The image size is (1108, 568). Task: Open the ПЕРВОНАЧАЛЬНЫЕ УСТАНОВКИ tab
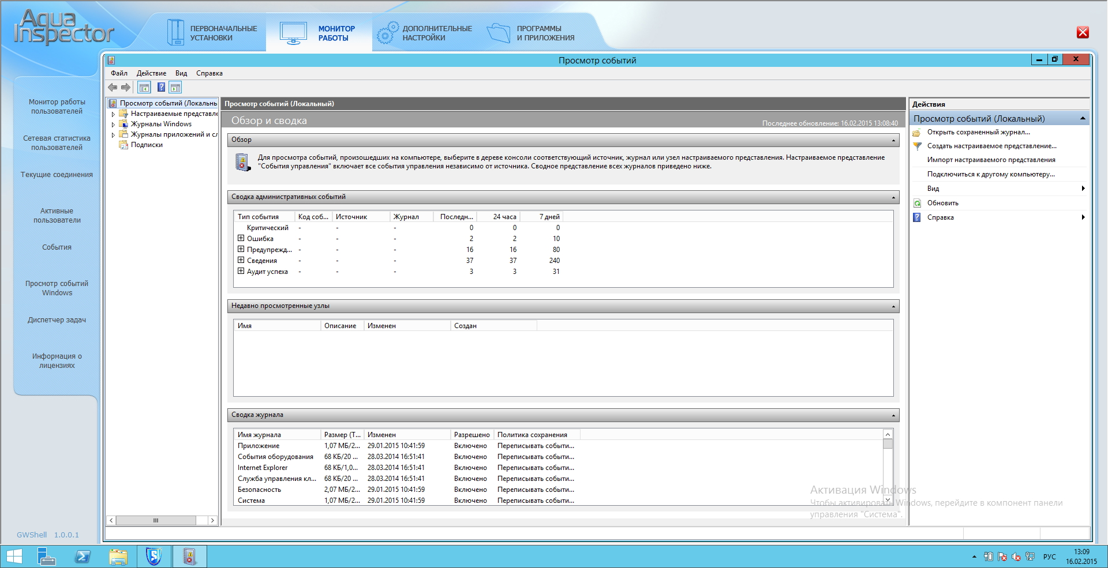pyautogui.click(x=212, y=33)
